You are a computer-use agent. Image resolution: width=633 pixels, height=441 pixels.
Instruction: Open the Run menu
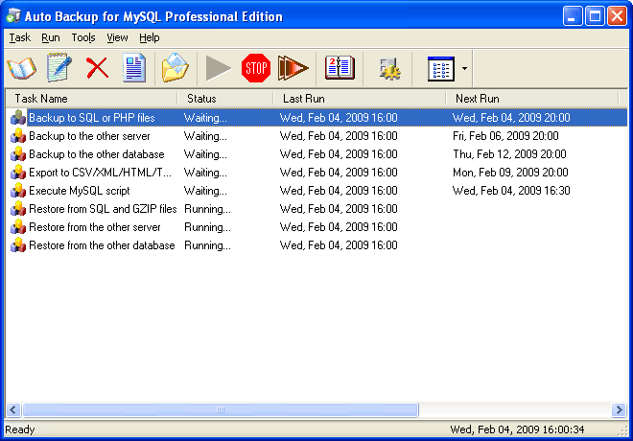point(51,37)
